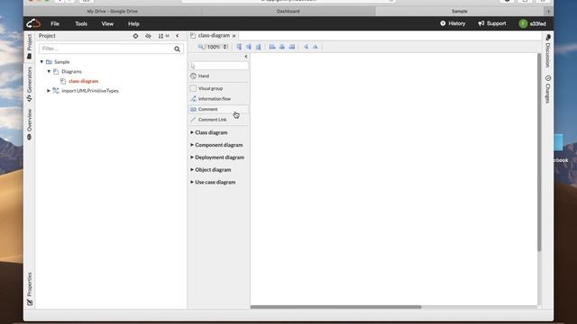The height and width of the screenshot is (324, 577).
Task: Click first alignment icon after zoom box
Action: point(239,47)
